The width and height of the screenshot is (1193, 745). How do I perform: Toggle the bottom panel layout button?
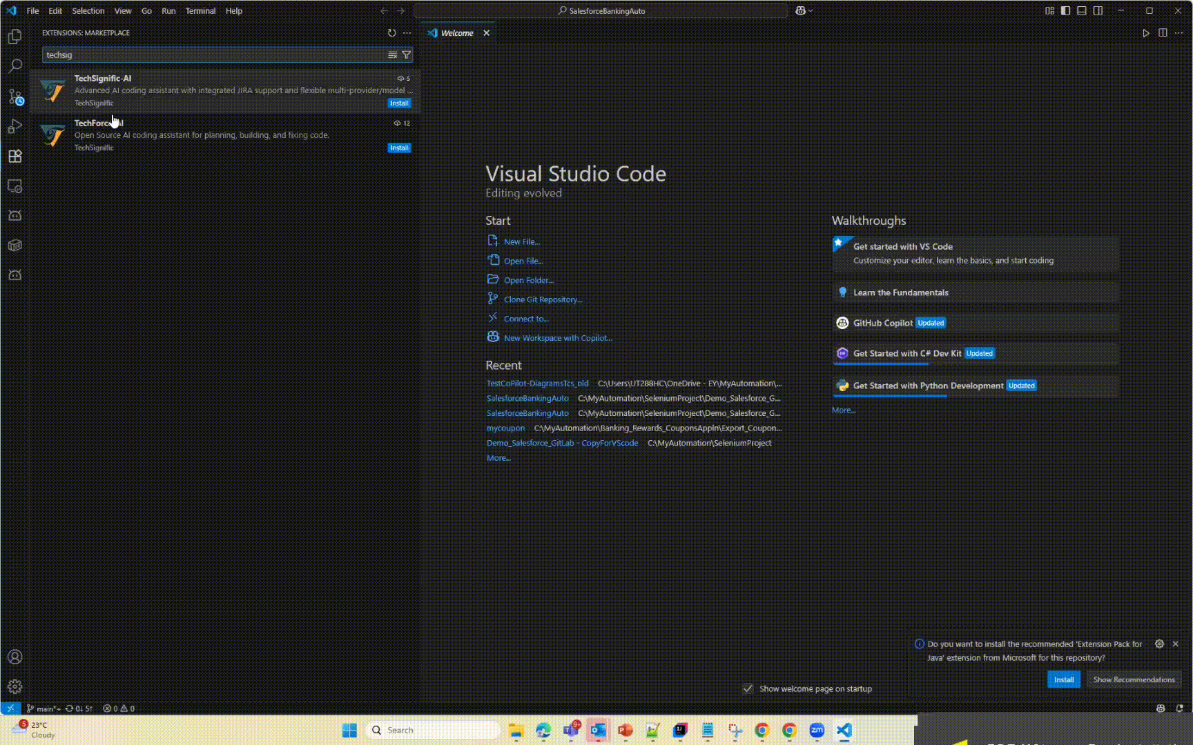click(x=1082, y=10)
